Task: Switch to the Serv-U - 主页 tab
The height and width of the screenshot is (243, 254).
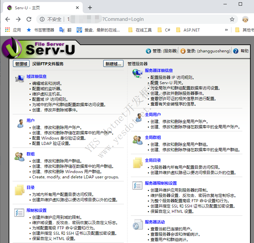Action: [42, 8]
